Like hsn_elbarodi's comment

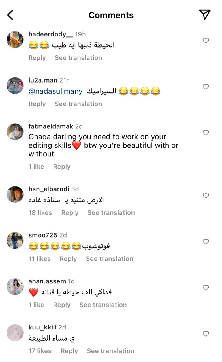pyautogui.click(x=206, y=196)
